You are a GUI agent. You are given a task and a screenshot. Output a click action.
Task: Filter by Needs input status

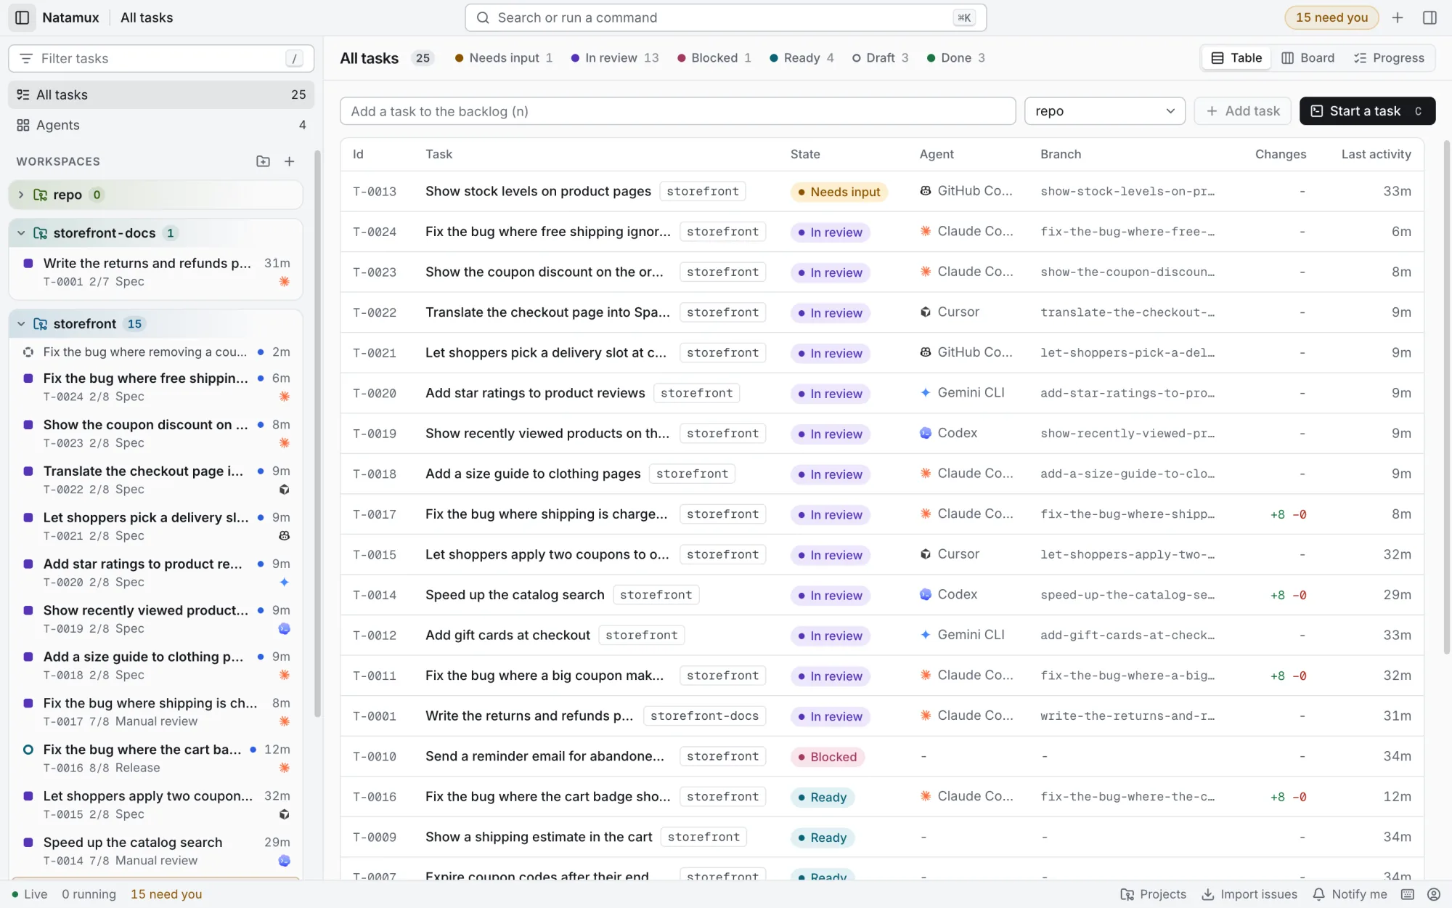pos(504,58)
